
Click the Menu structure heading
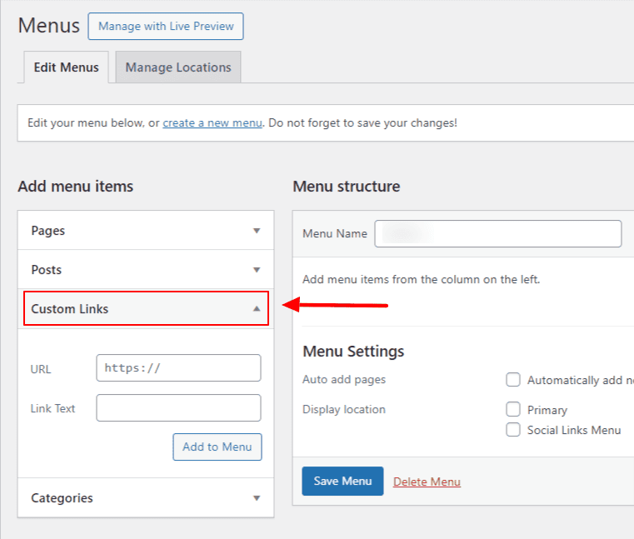click(347, 187)
